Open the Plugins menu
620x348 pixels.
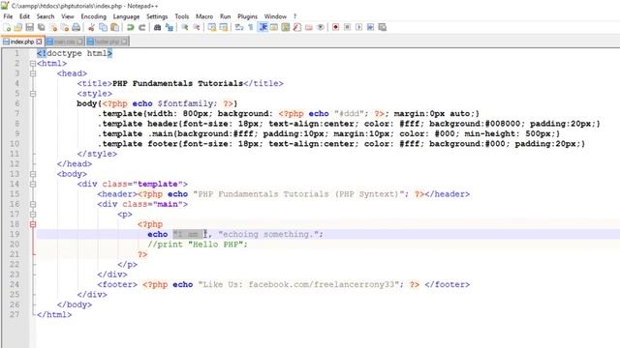248,16
